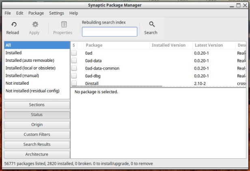The image size is (250, 171).
Task: Select the Not installed filter
Action: (17, 83)
